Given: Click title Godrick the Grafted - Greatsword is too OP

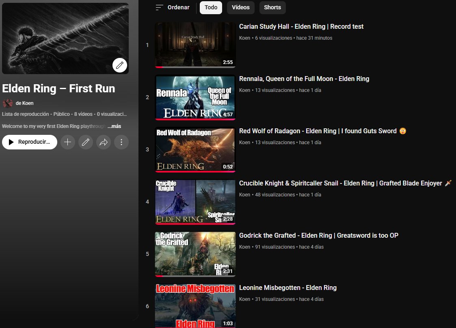Looking at the screenshot, I should [319, 236].
